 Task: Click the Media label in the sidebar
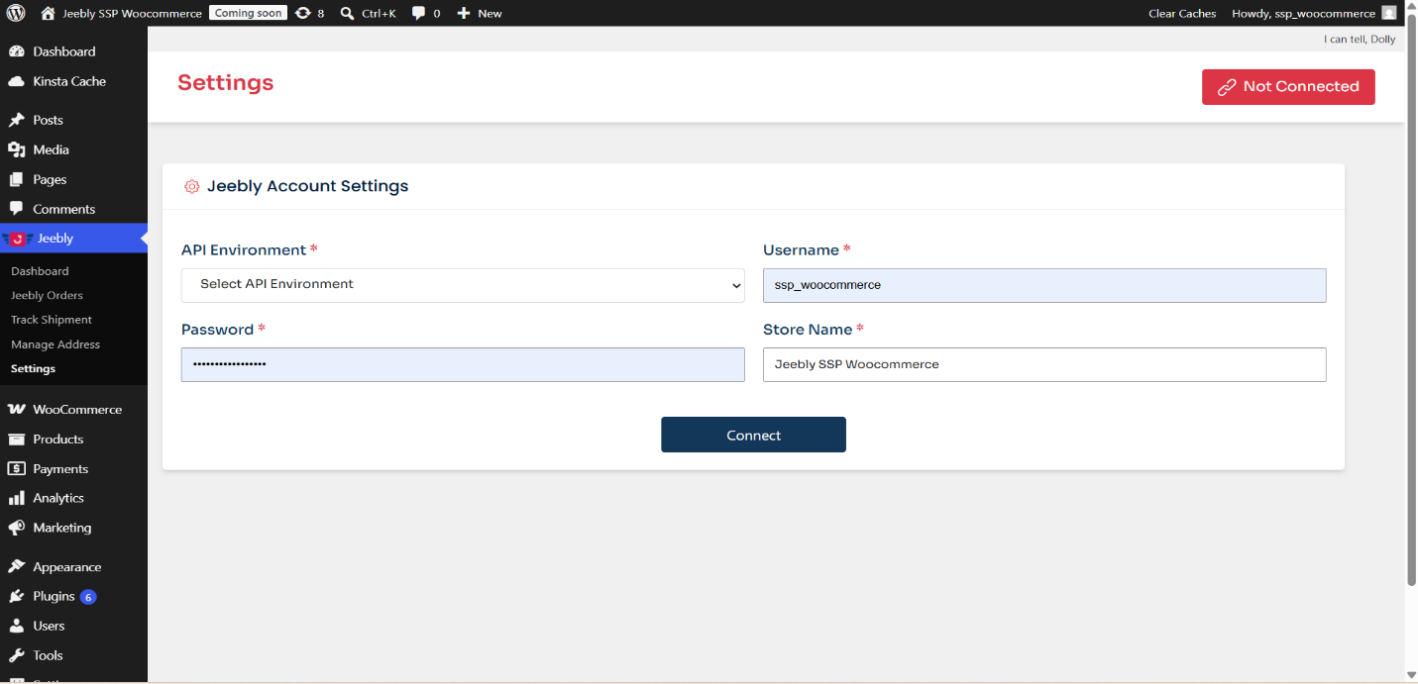coord(51,149)
